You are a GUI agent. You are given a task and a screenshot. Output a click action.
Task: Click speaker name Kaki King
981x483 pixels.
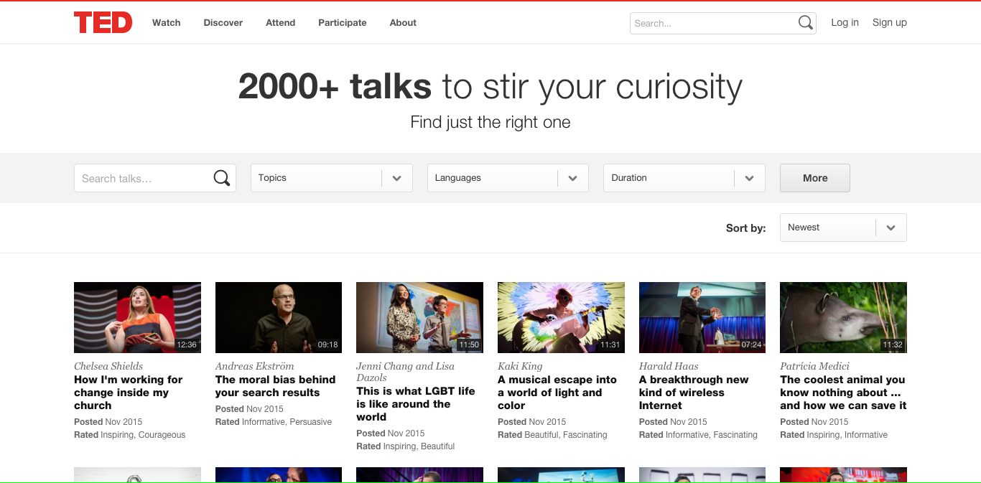pyautogui.click(x=520, y=366)
